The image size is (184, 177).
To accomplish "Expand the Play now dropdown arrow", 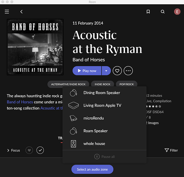I will (106, 71).
